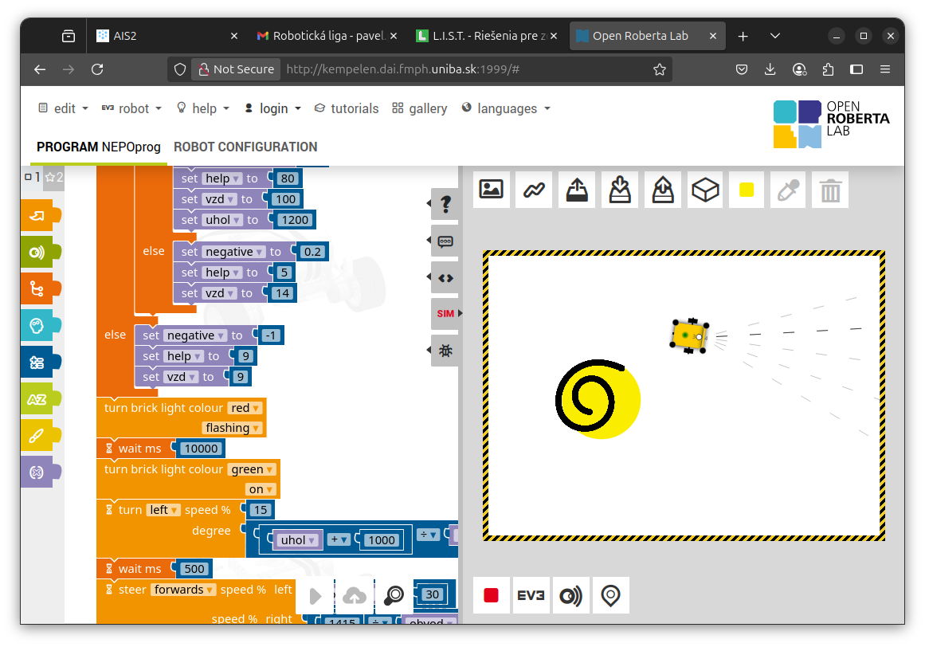This screenshot has width=925, height=647.
Task: Stop the simulation with red square button
Action: tap(491, 595)
